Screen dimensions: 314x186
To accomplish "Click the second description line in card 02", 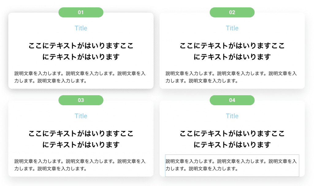I will pos(202,81).
